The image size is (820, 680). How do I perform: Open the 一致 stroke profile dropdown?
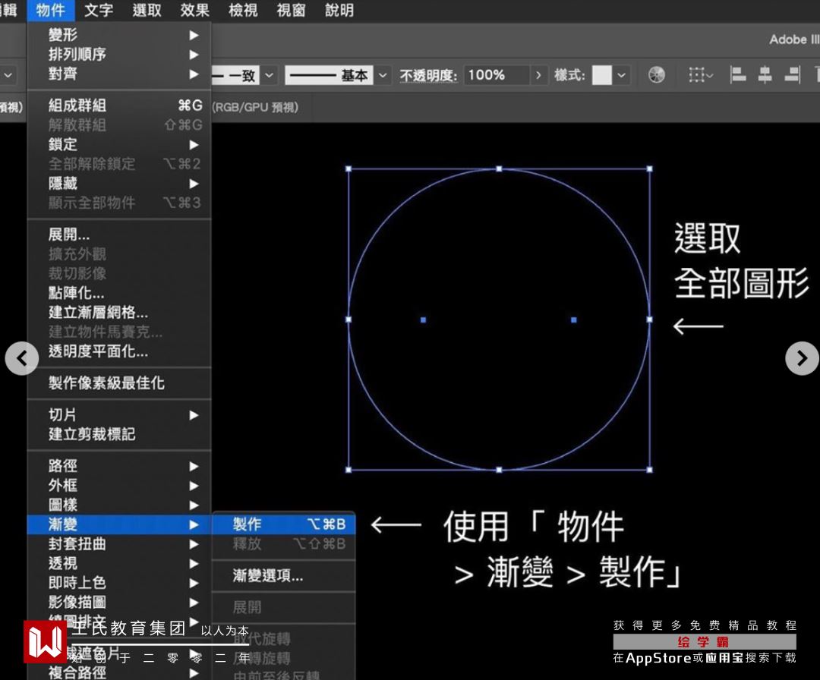pos(269,75)
